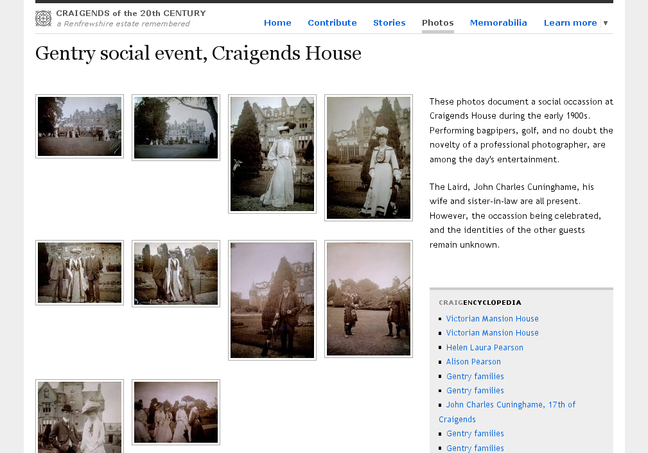Open first thumbnail of crowd at mansion
The image size is (648, 453).
[x=80, y=126]
